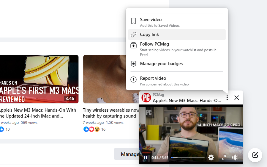Click the new message compose button
The width and height of the screenshot is (267, 167).
tap(255, 155)
